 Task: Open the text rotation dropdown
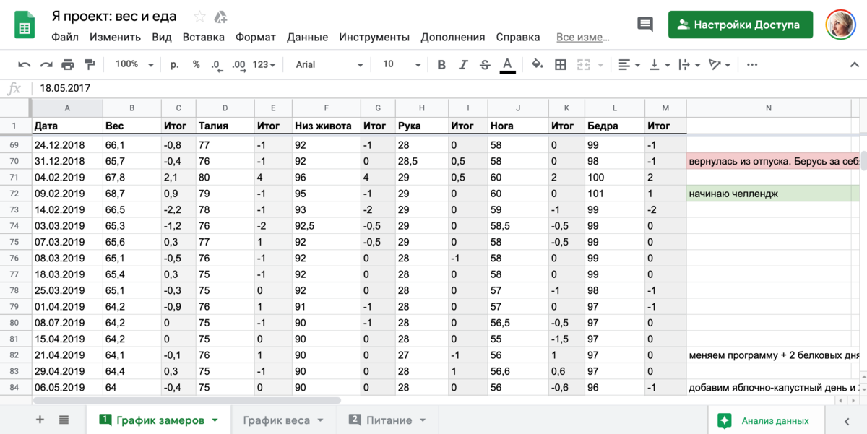[x=720, y=64]
